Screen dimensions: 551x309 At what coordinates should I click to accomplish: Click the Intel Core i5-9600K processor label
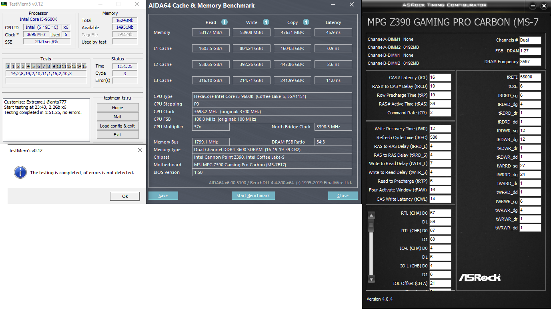tap(38, 20)
